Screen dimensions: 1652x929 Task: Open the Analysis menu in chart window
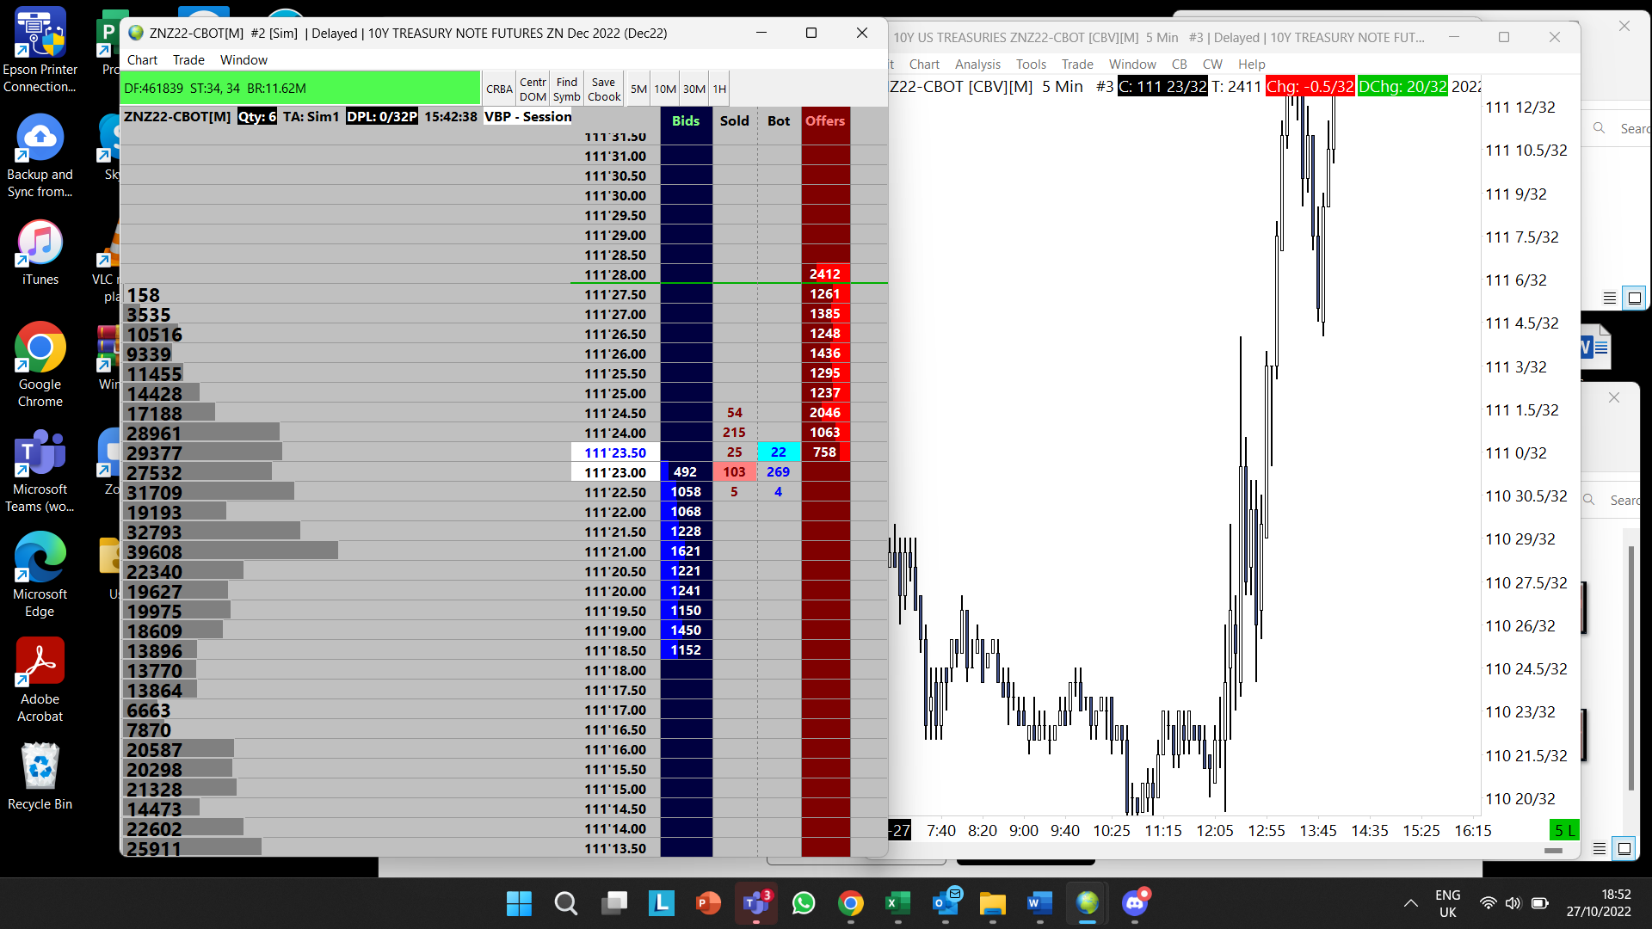pos(977,64)
